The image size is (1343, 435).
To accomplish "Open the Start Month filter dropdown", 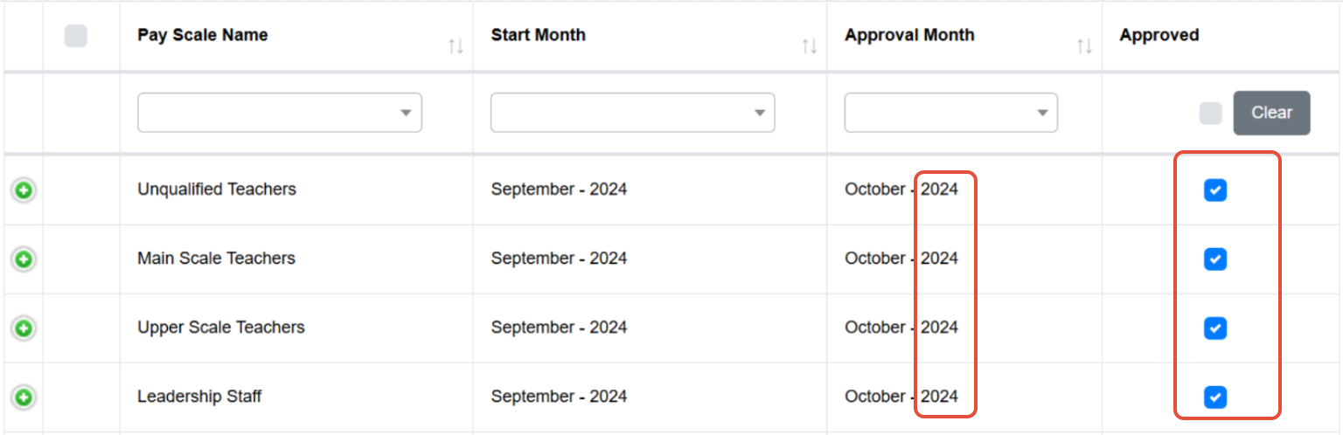I will (633, 113).
